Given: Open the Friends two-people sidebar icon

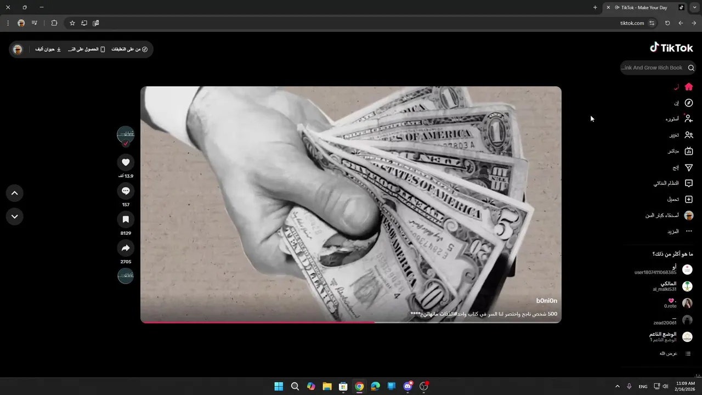Looking at the screenshot, I should point(689,135).
